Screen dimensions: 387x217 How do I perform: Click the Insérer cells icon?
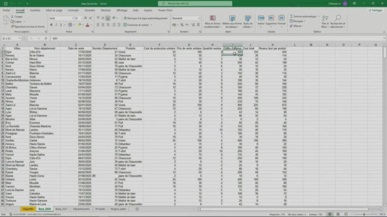coord(261,18)
